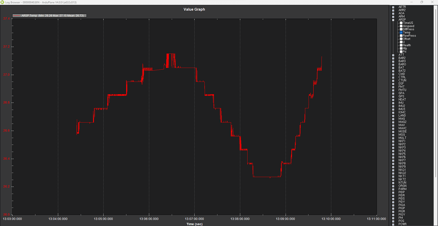
Task: Collapse the ARSP tree node
Action: click(x=393, y=20)
